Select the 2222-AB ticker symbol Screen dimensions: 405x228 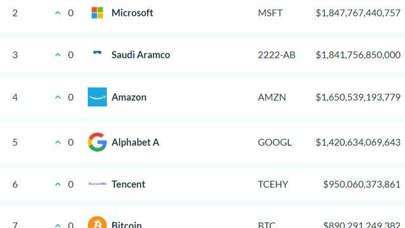click(x=277, y=55)
